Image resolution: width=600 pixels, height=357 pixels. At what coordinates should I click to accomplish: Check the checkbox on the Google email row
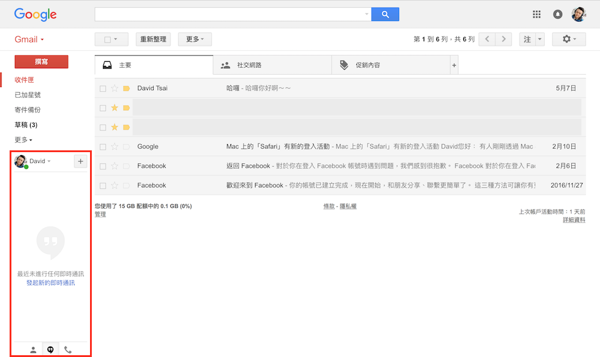pyautogui.click(x=103, y=146)
